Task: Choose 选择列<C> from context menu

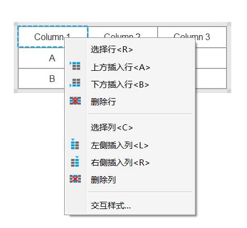Action: pyautogui.click(x=130, y=128)
